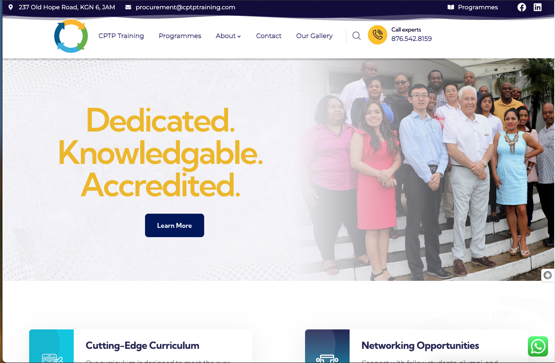Click the book icon beside Programmes
The image size is (555, 363).
(x=450, y=7)
